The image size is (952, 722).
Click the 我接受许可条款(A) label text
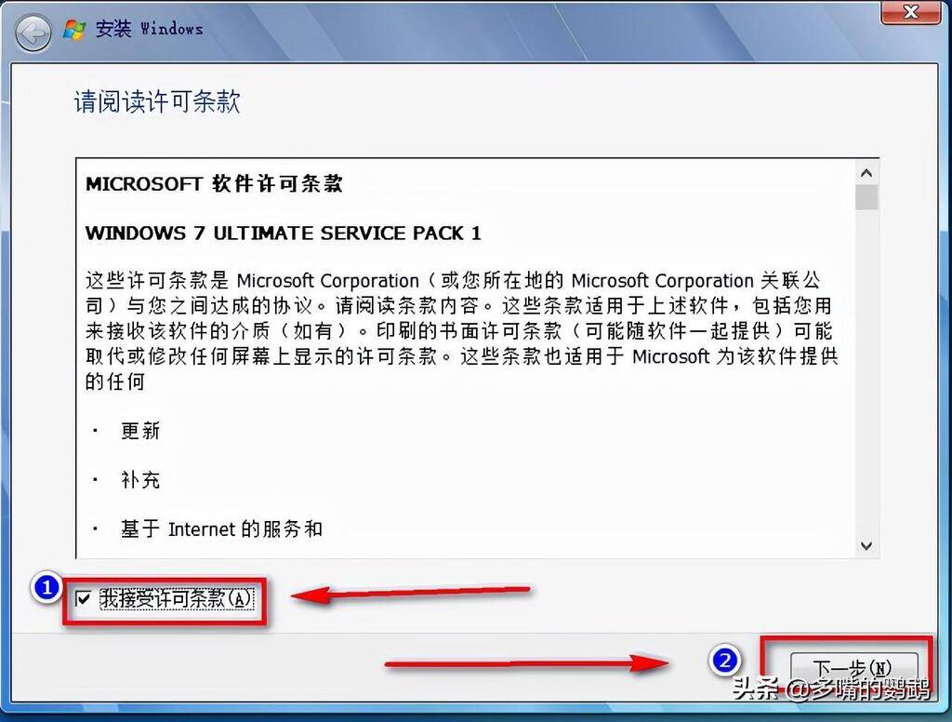click(x=175, y=598)
